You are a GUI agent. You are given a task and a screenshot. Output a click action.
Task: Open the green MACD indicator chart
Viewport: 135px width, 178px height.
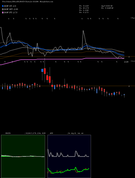(23, 156)
